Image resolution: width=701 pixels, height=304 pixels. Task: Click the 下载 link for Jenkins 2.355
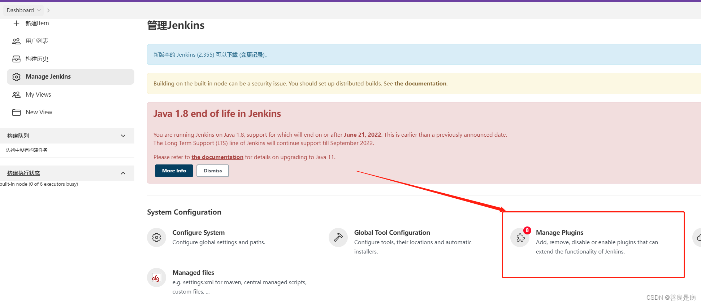[232, 55]
